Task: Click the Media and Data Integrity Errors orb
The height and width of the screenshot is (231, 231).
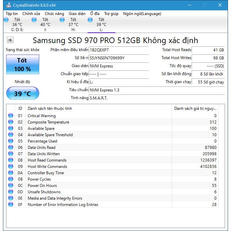Action: 11,198
